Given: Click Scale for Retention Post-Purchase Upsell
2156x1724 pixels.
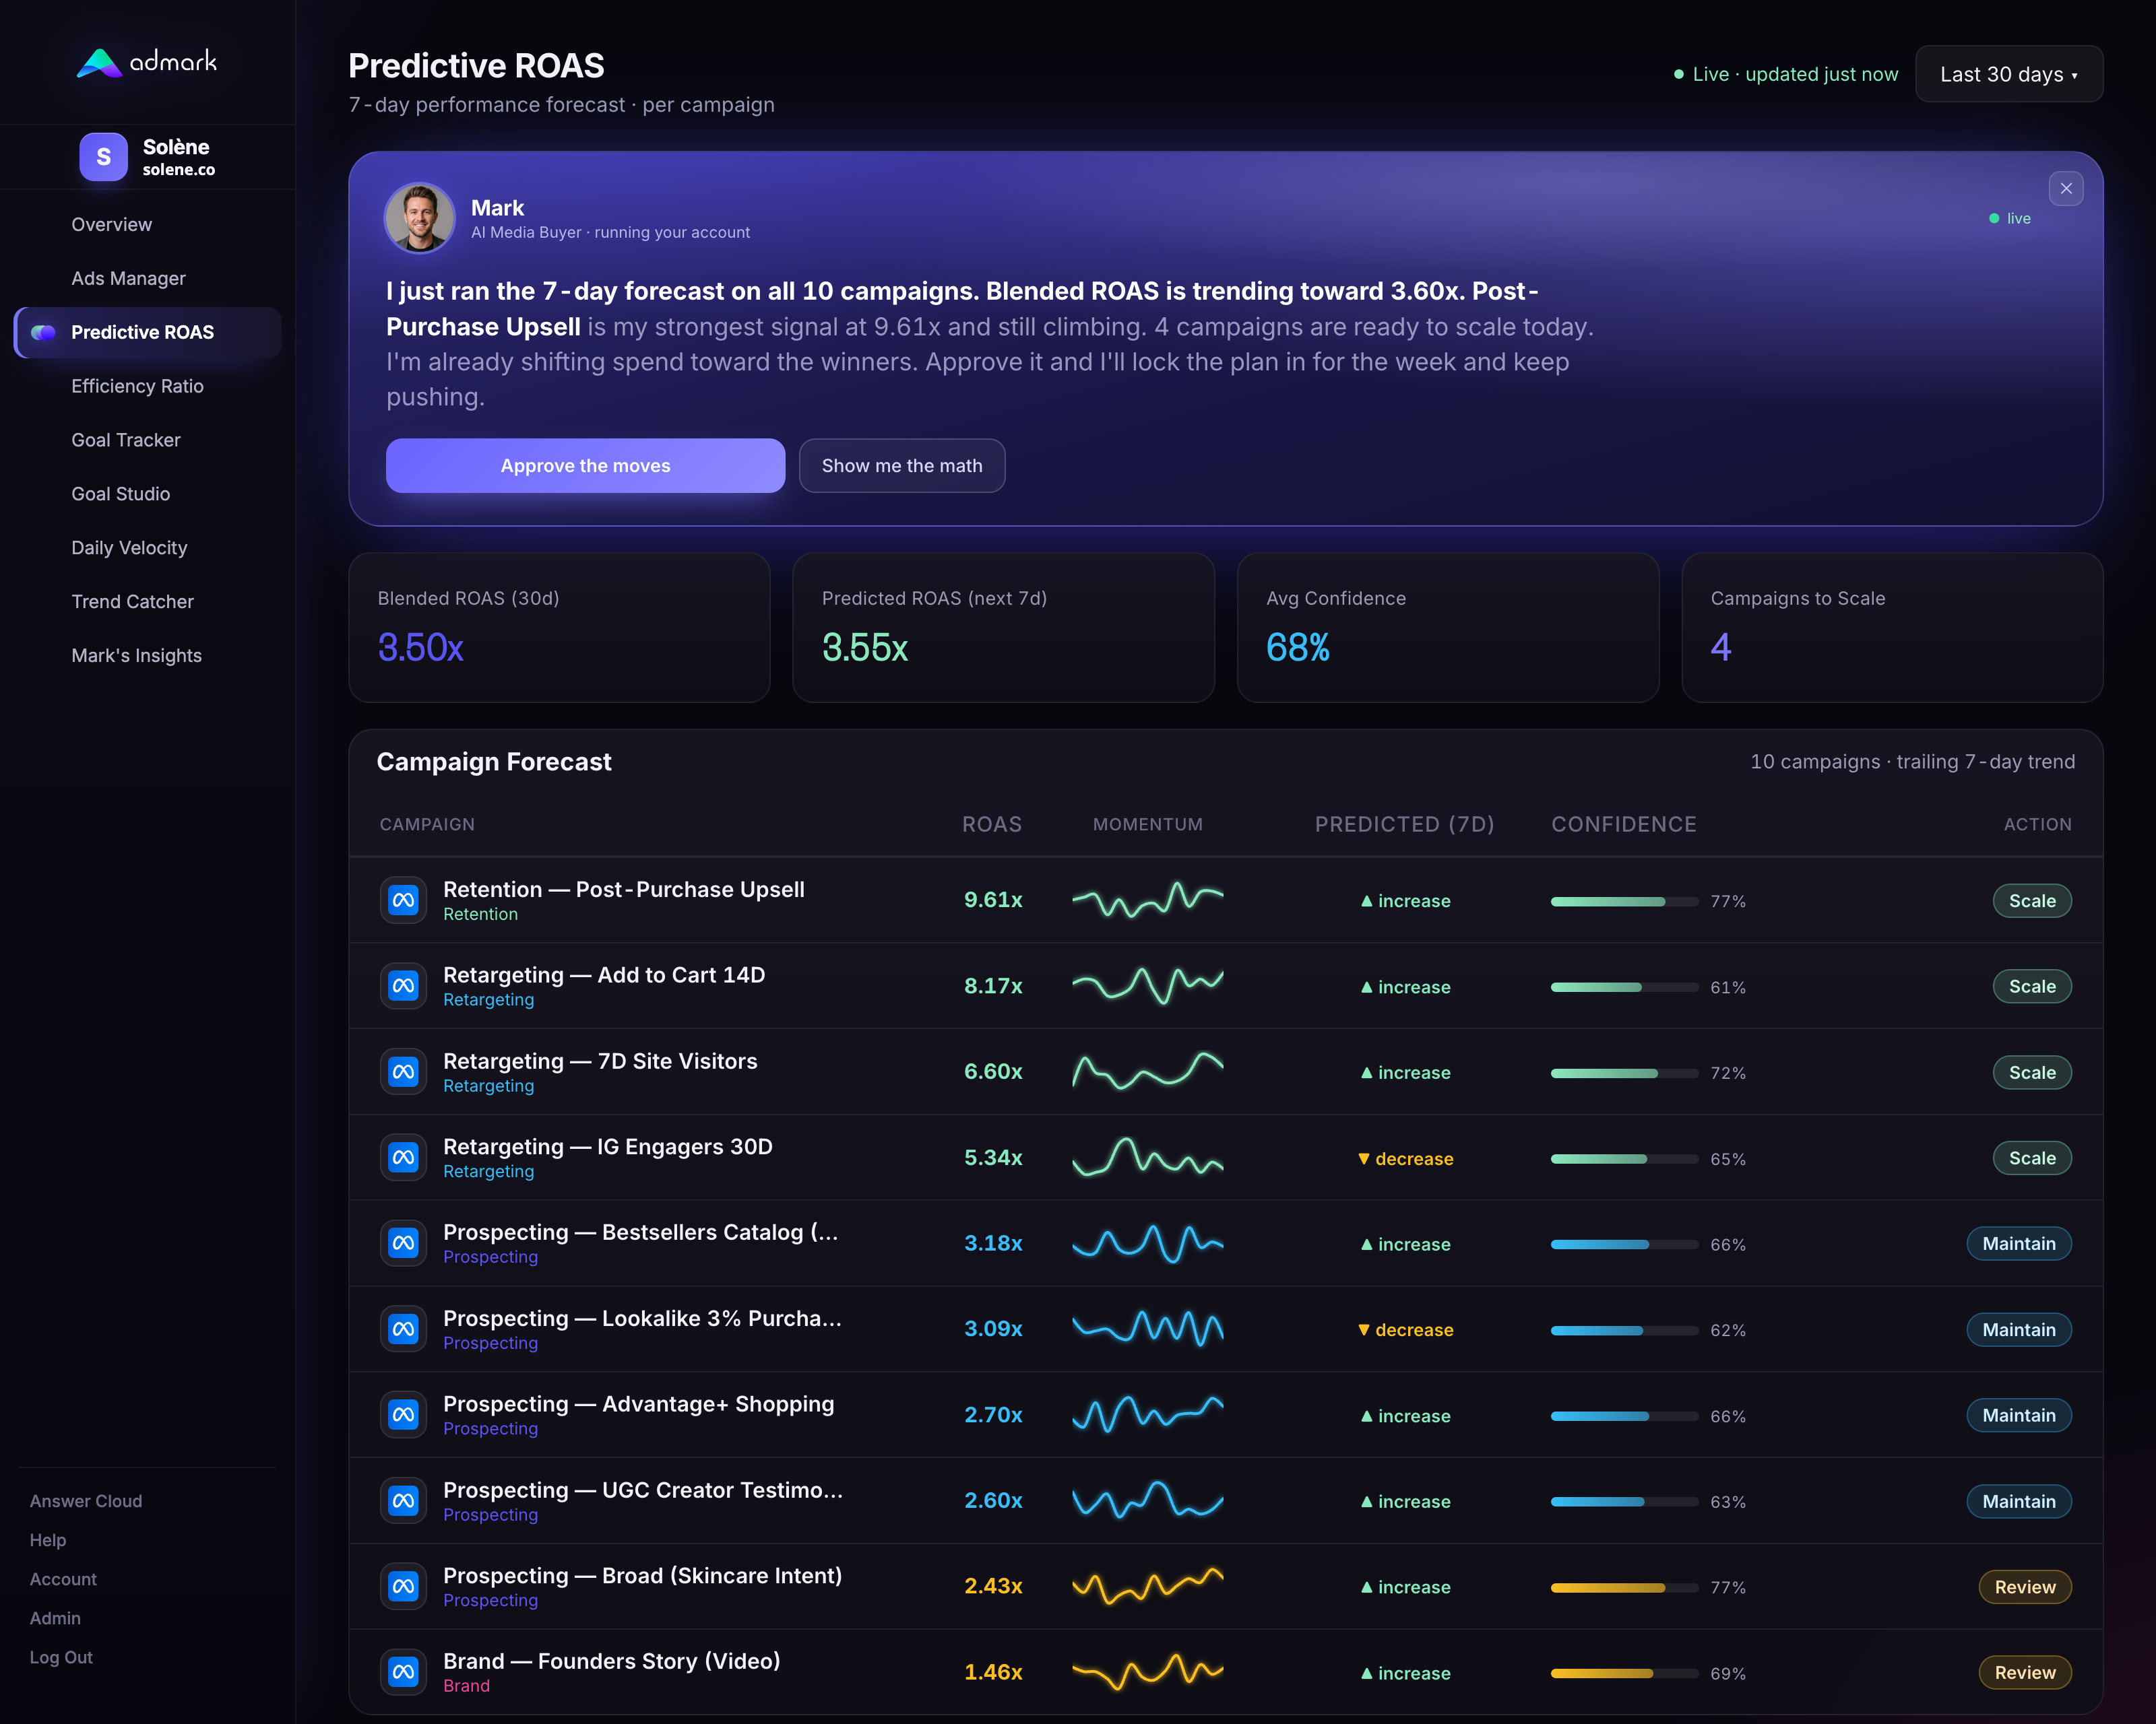Looking at the screenshot, I should point(2032,902).
